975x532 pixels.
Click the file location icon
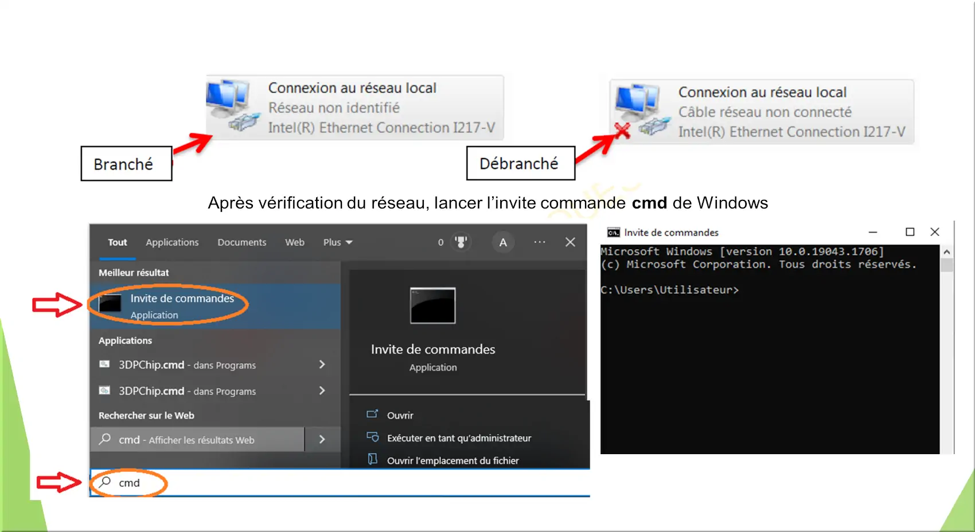click(373, 459)
